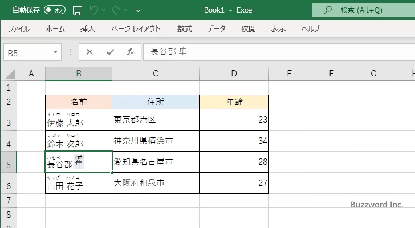415x228 pixels.
Task: Open the Undo history dropdown arrow
Action: (x=104, y=10)
